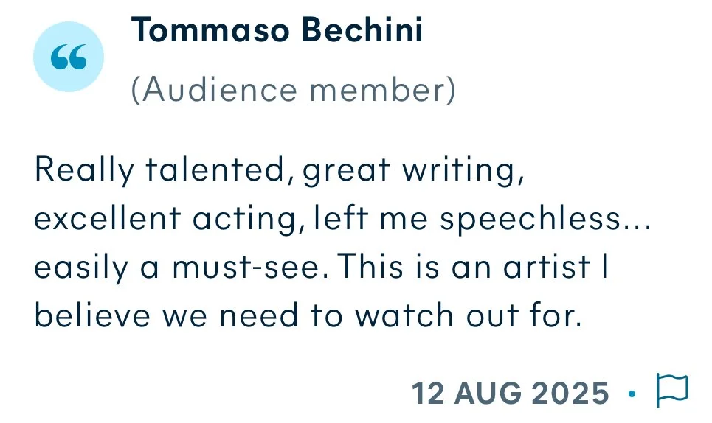The width and height of the screenshot is (712, 423).
Task: Click the flag icon to report review
Action: click(672, 391)
